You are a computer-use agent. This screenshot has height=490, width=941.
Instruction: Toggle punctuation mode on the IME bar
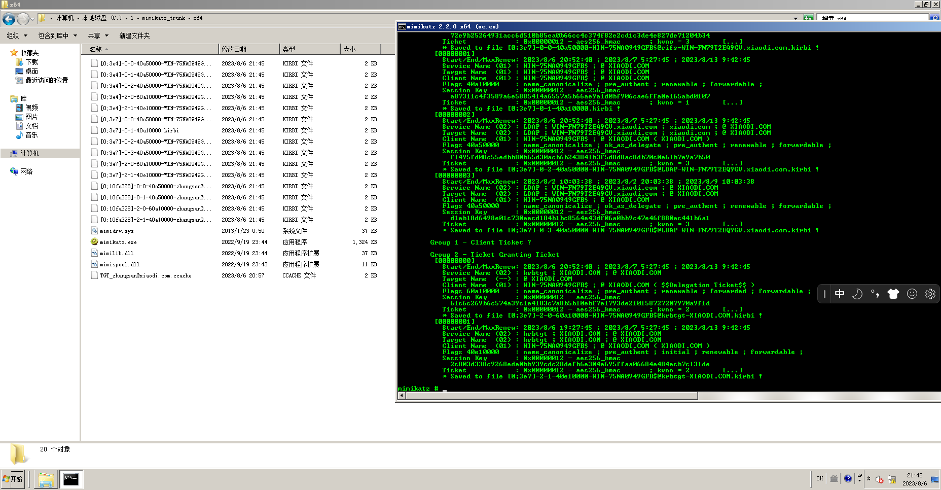point(875,294)
